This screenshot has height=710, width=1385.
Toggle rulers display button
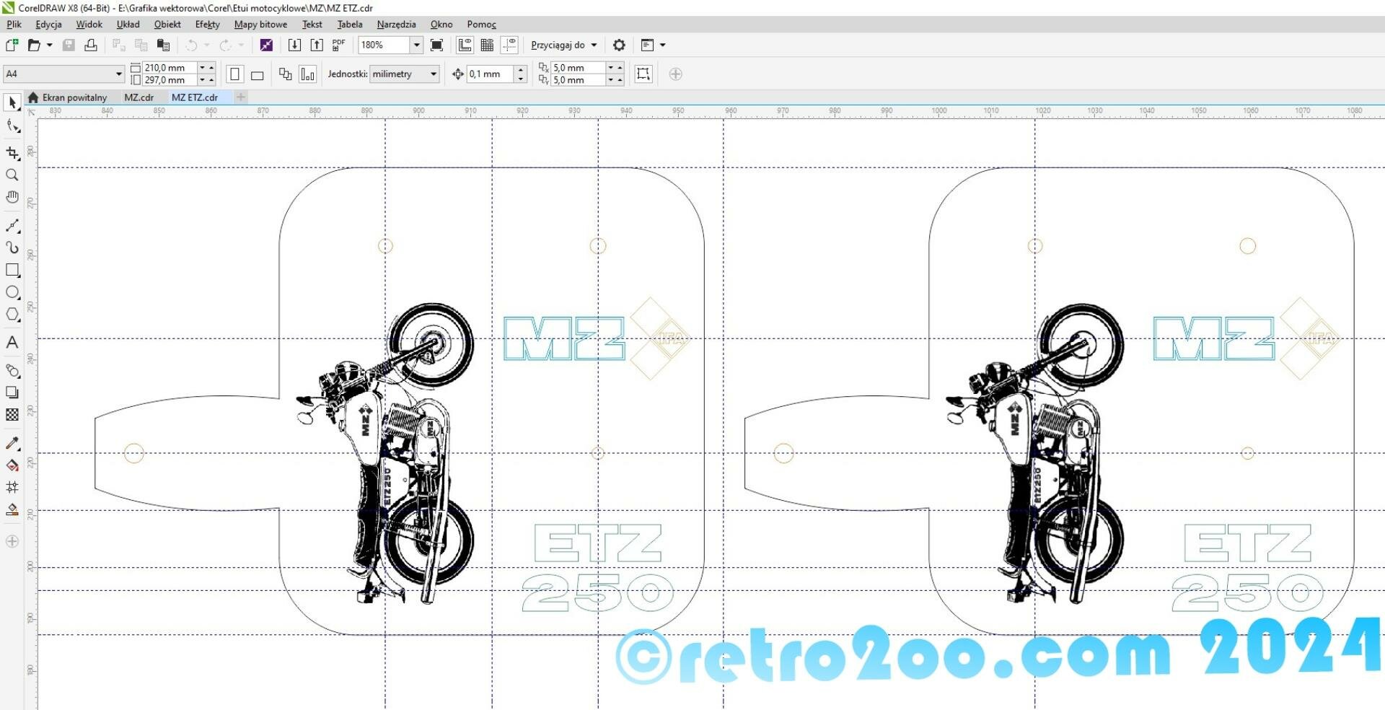click(x=465, y=45)
